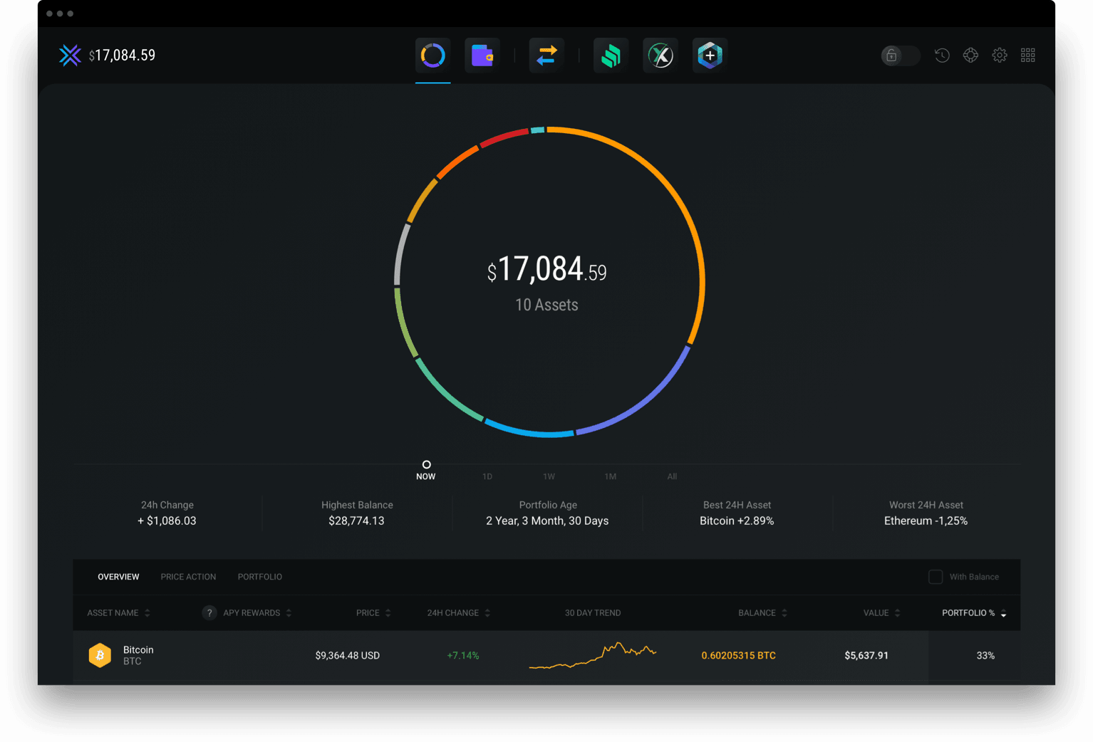This screenshot has height=742, width=1093.
Task: Open the support lifebuoy icon
Action: coord(970,55)
